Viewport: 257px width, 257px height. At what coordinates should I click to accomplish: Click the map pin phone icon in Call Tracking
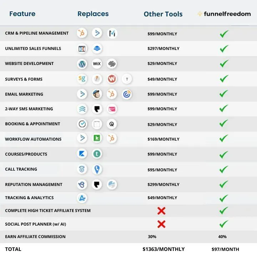click(x=97, y=169)
